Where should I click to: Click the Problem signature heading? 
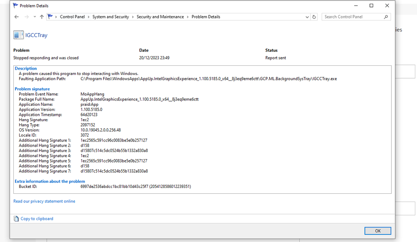point(32,89)
